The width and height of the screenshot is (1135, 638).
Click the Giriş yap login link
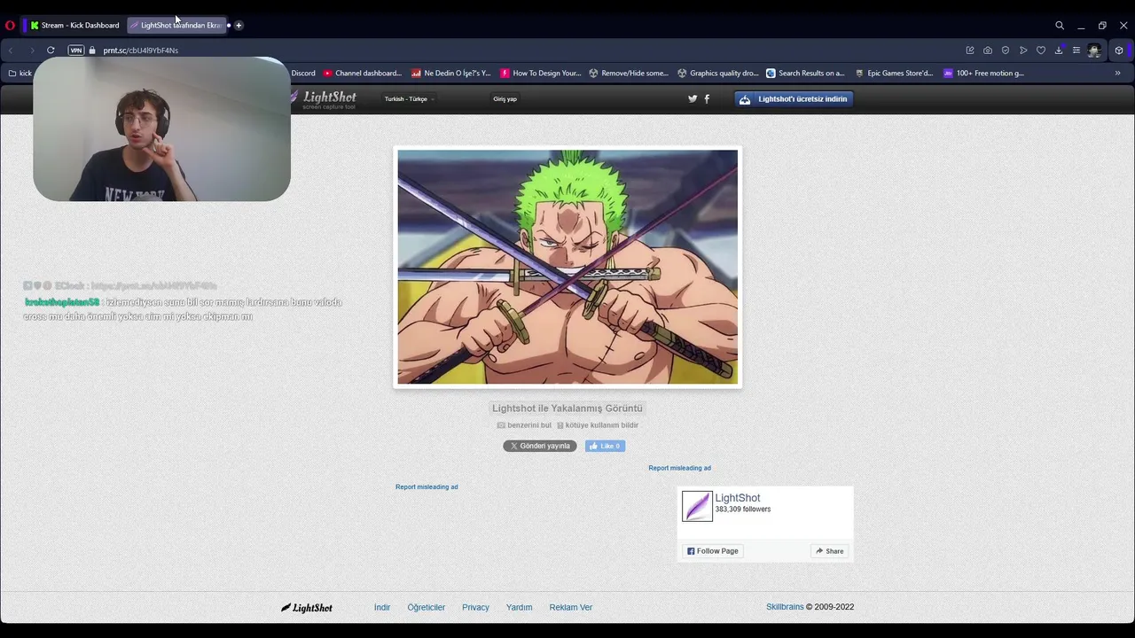[505, 99]
